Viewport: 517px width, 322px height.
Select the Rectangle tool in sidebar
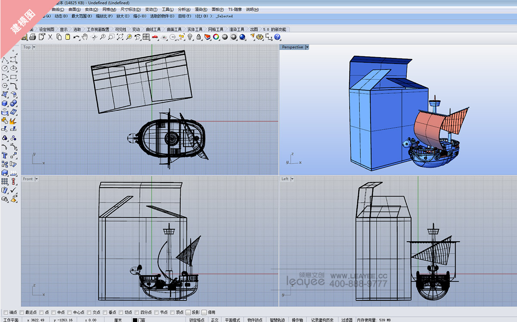coord(13,77)
